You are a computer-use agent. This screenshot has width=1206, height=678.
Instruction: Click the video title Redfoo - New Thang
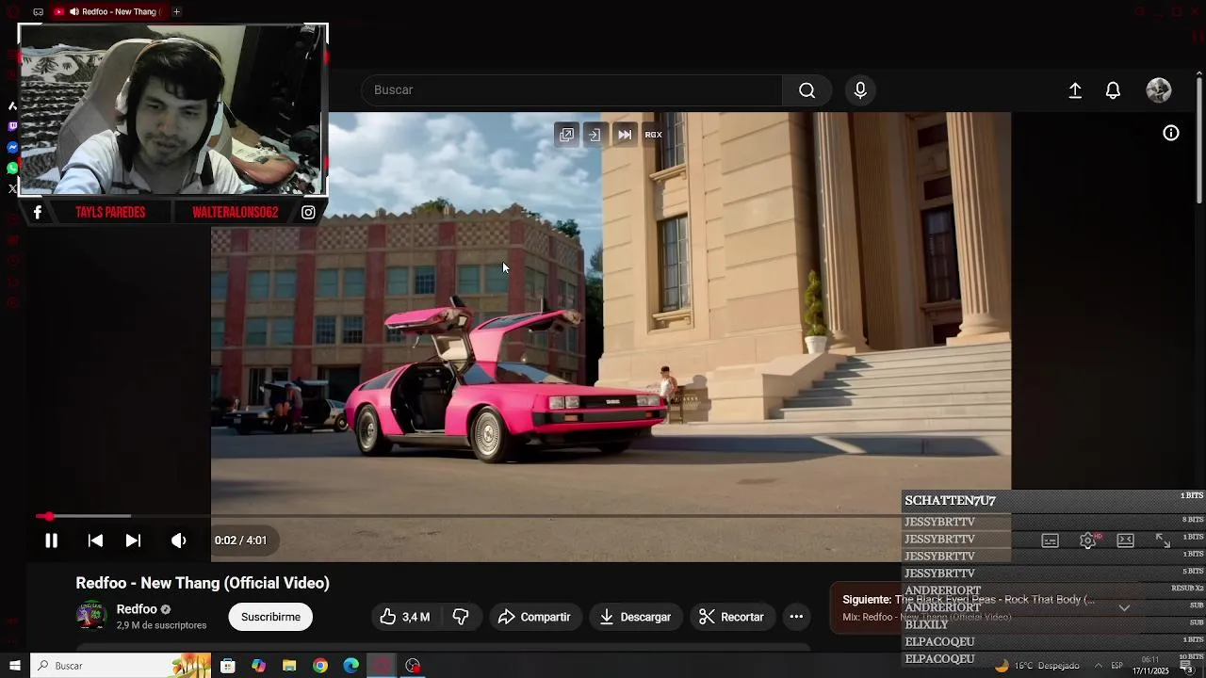(203, 583)
